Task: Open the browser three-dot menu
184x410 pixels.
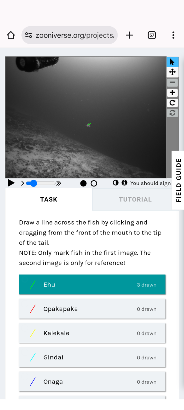Action: pyautogui.click(x=173, y=35)
